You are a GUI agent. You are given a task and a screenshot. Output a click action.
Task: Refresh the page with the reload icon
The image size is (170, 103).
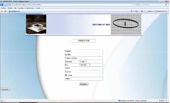[x=136, y=5]
